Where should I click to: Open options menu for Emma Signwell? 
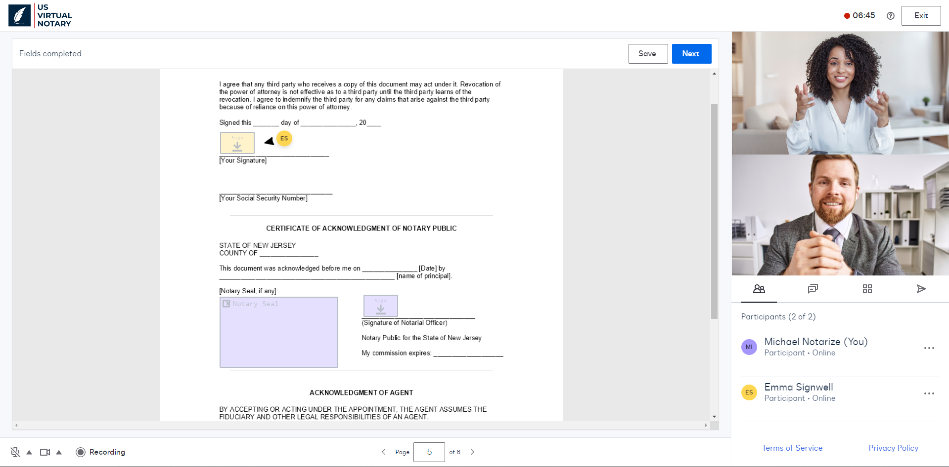pos(929,393)
